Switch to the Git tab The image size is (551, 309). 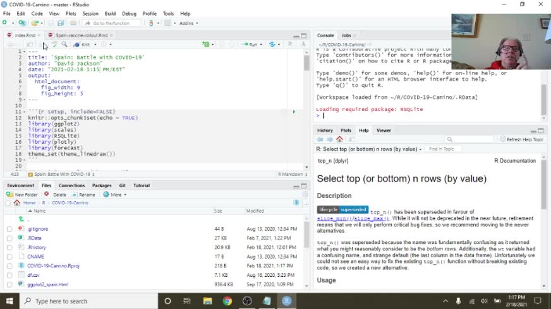pos(123,185)
